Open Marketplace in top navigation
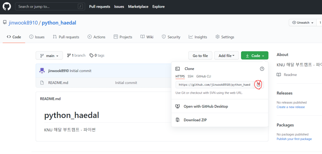322x154 pixels. 138,7
